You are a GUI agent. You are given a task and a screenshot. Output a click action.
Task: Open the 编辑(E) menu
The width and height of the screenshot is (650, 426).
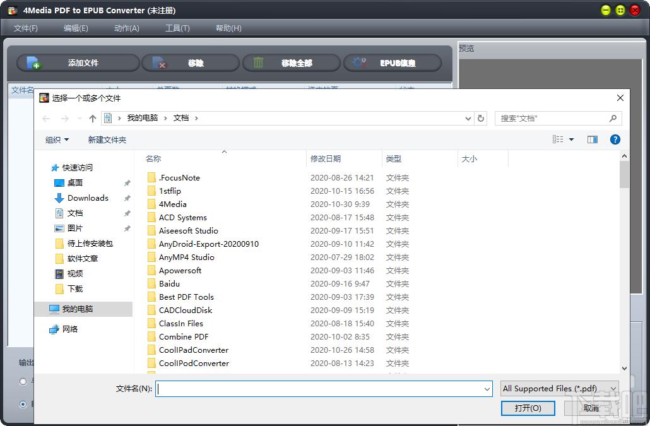(x=76, y=28)
